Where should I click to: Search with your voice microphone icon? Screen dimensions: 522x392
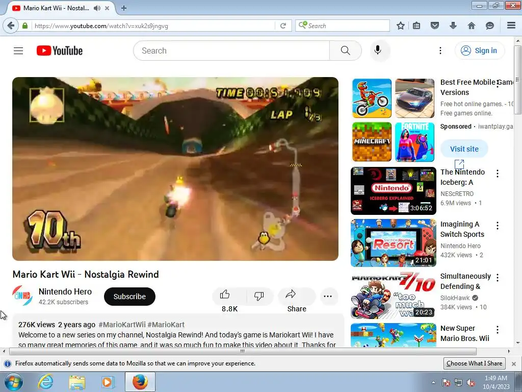378,51
